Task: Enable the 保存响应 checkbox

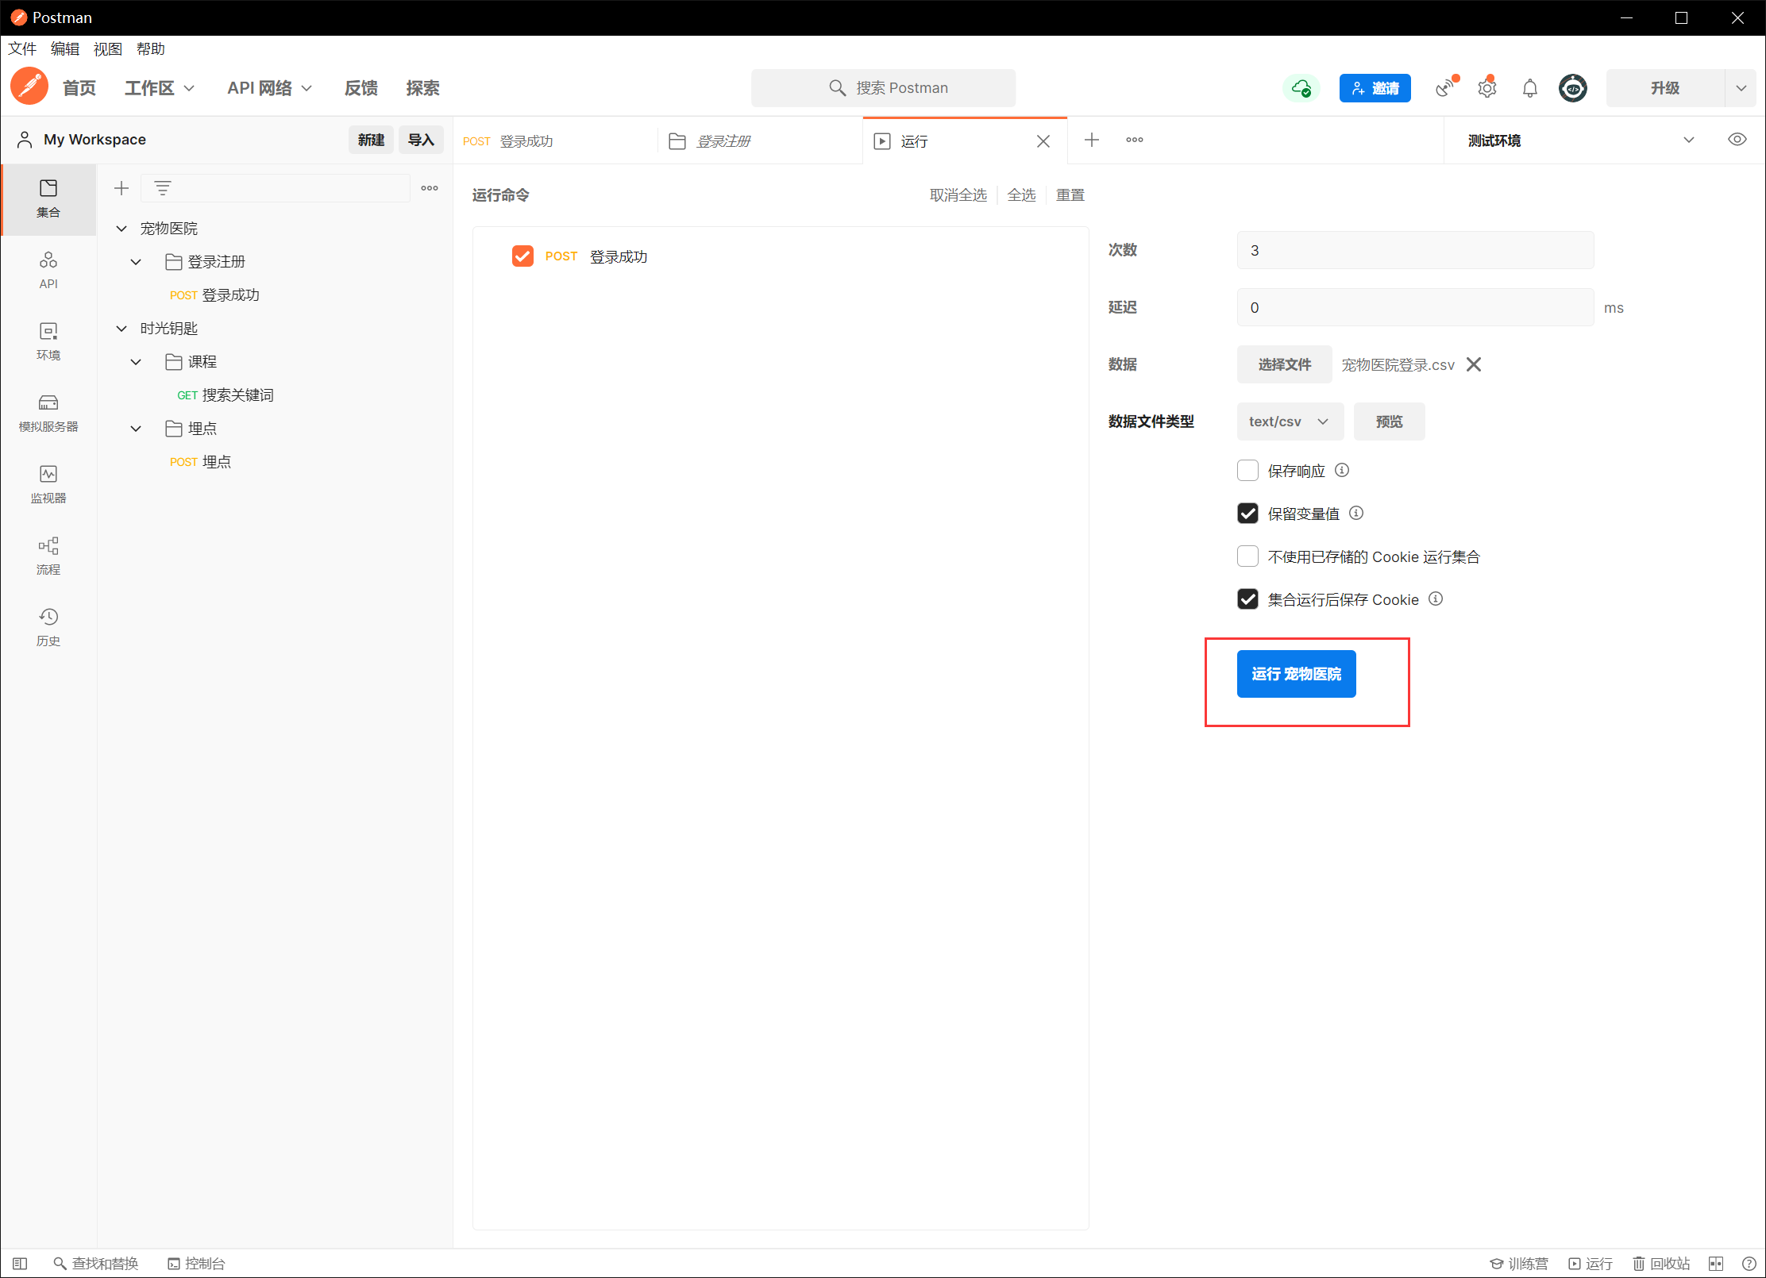Action: click(x=1247, y=471)
